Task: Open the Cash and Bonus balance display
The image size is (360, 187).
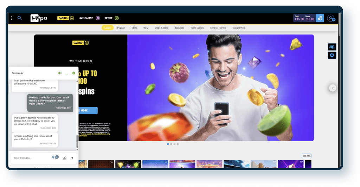Action: click(304, 18)
